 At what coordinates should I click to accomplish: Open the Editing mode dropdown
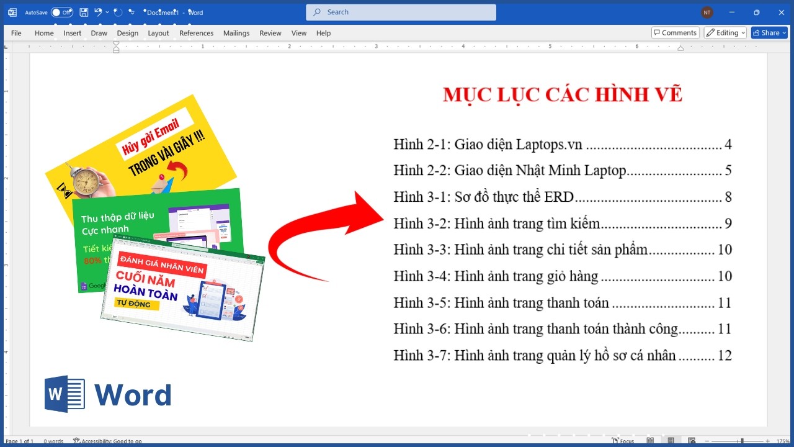pos(724,33)
